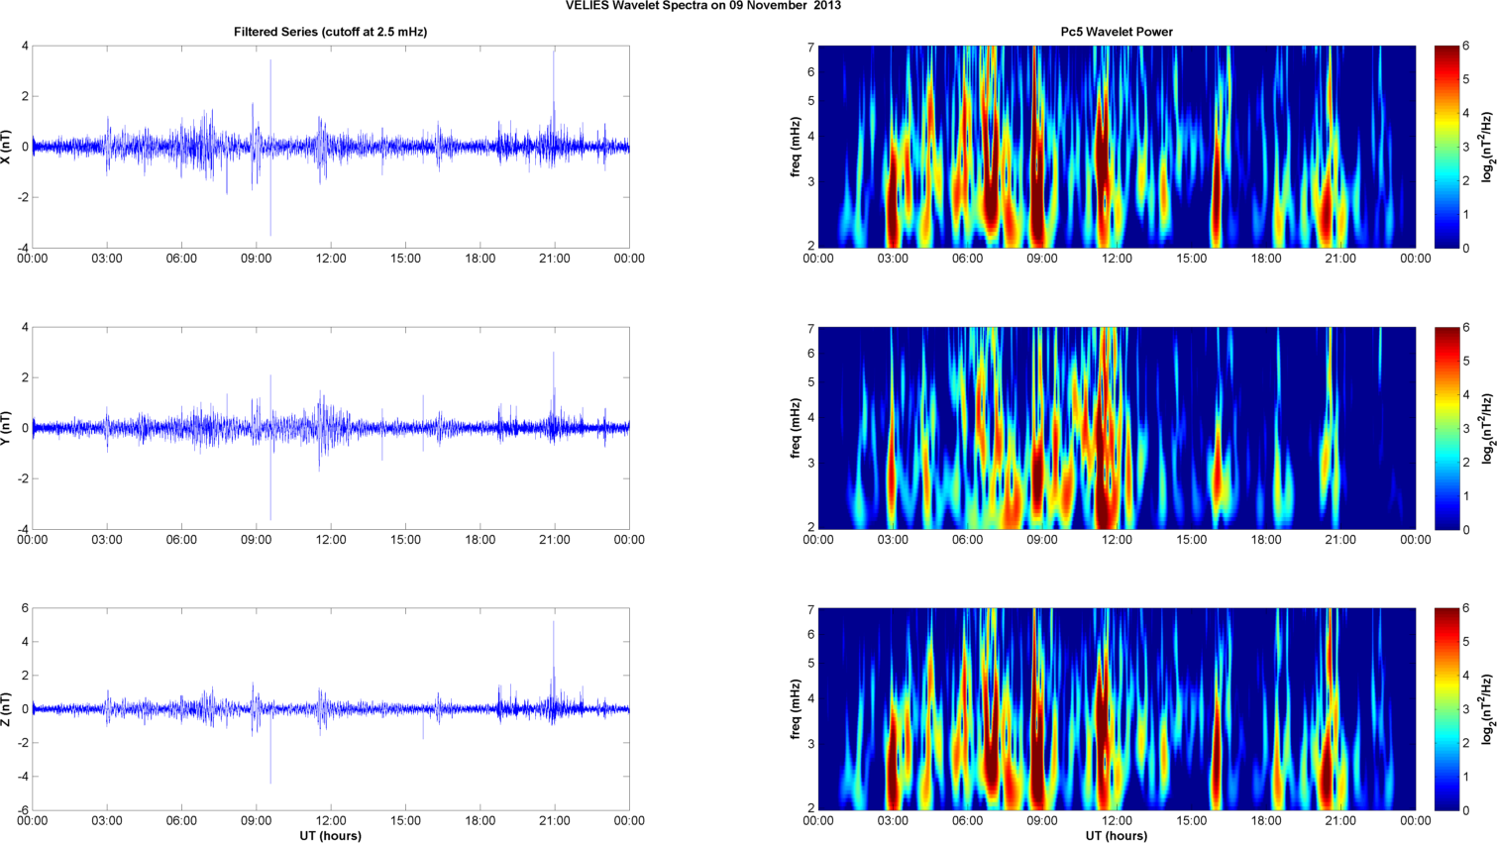Click the "Z (nT)" axis label
The image size is (1497, 843).
pyautogui.click(x=7, y=709)
